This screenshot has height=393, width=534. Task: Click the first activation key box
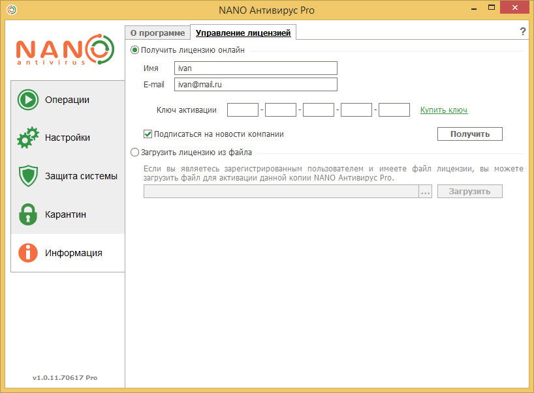tap(243, 109)
